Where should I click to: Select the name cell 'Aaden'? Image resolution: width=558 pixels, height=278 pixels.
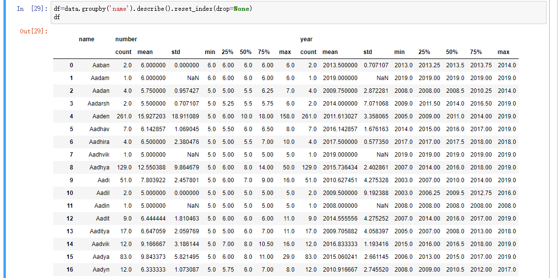(x=101, y=116)
